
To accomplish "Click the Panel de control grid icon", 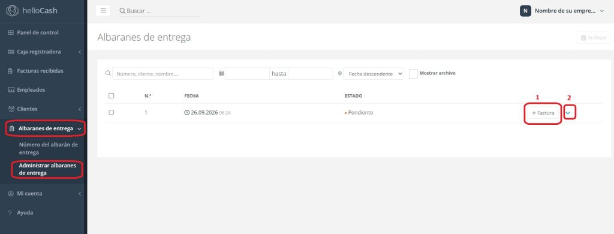I will pyautogui.click(x=11, y=32).
